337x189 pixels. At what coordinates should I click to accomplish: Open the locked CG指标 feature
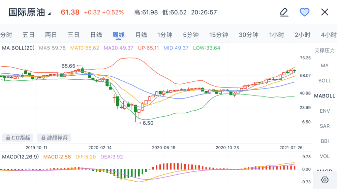pyautogui.click(x=18, y=138)
